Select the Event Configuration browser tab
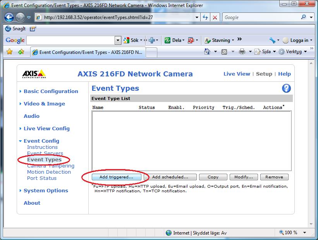Image resolution: width=318 pixels, height=240 pixels. click(88, 52)
